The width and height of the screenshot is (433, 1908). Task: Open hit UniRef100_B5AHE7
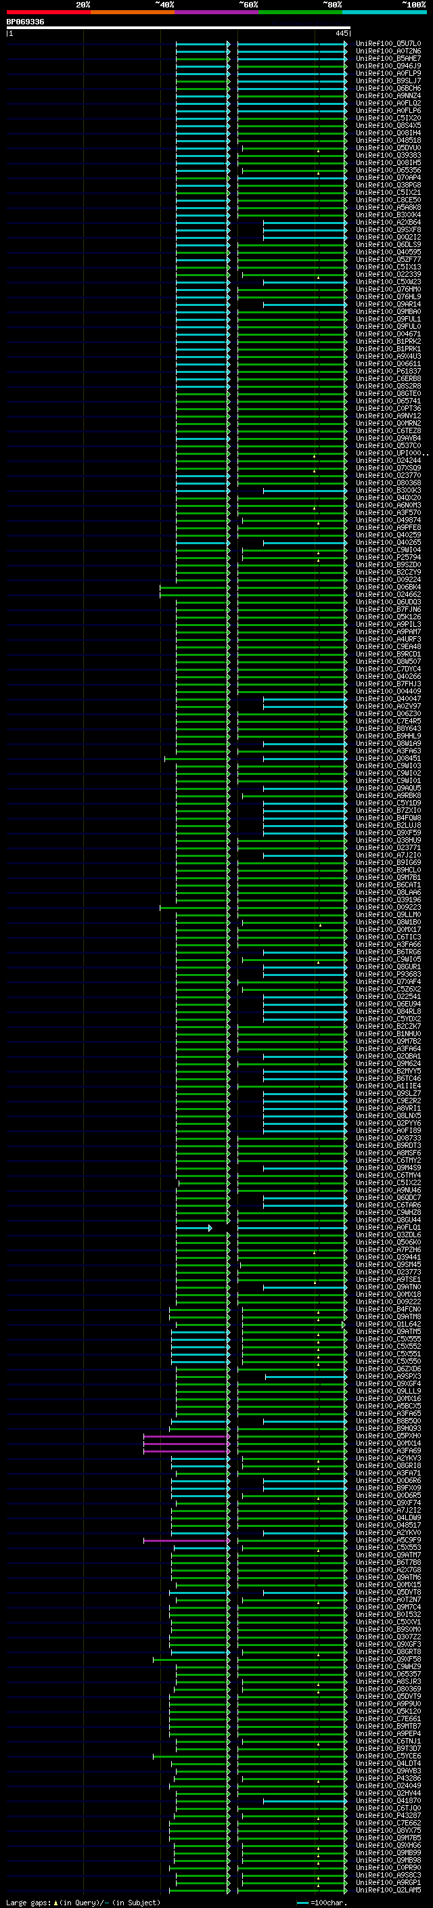[388, 58]
